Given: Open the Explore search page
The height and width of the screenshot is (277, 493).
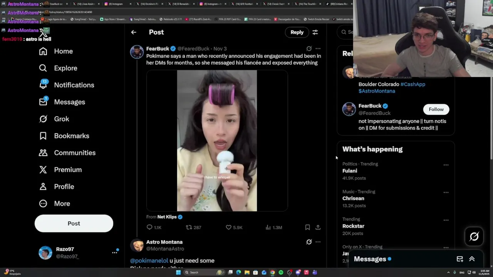Looking at the screenshot, I should pyautogui.click(x=58, y=68).
